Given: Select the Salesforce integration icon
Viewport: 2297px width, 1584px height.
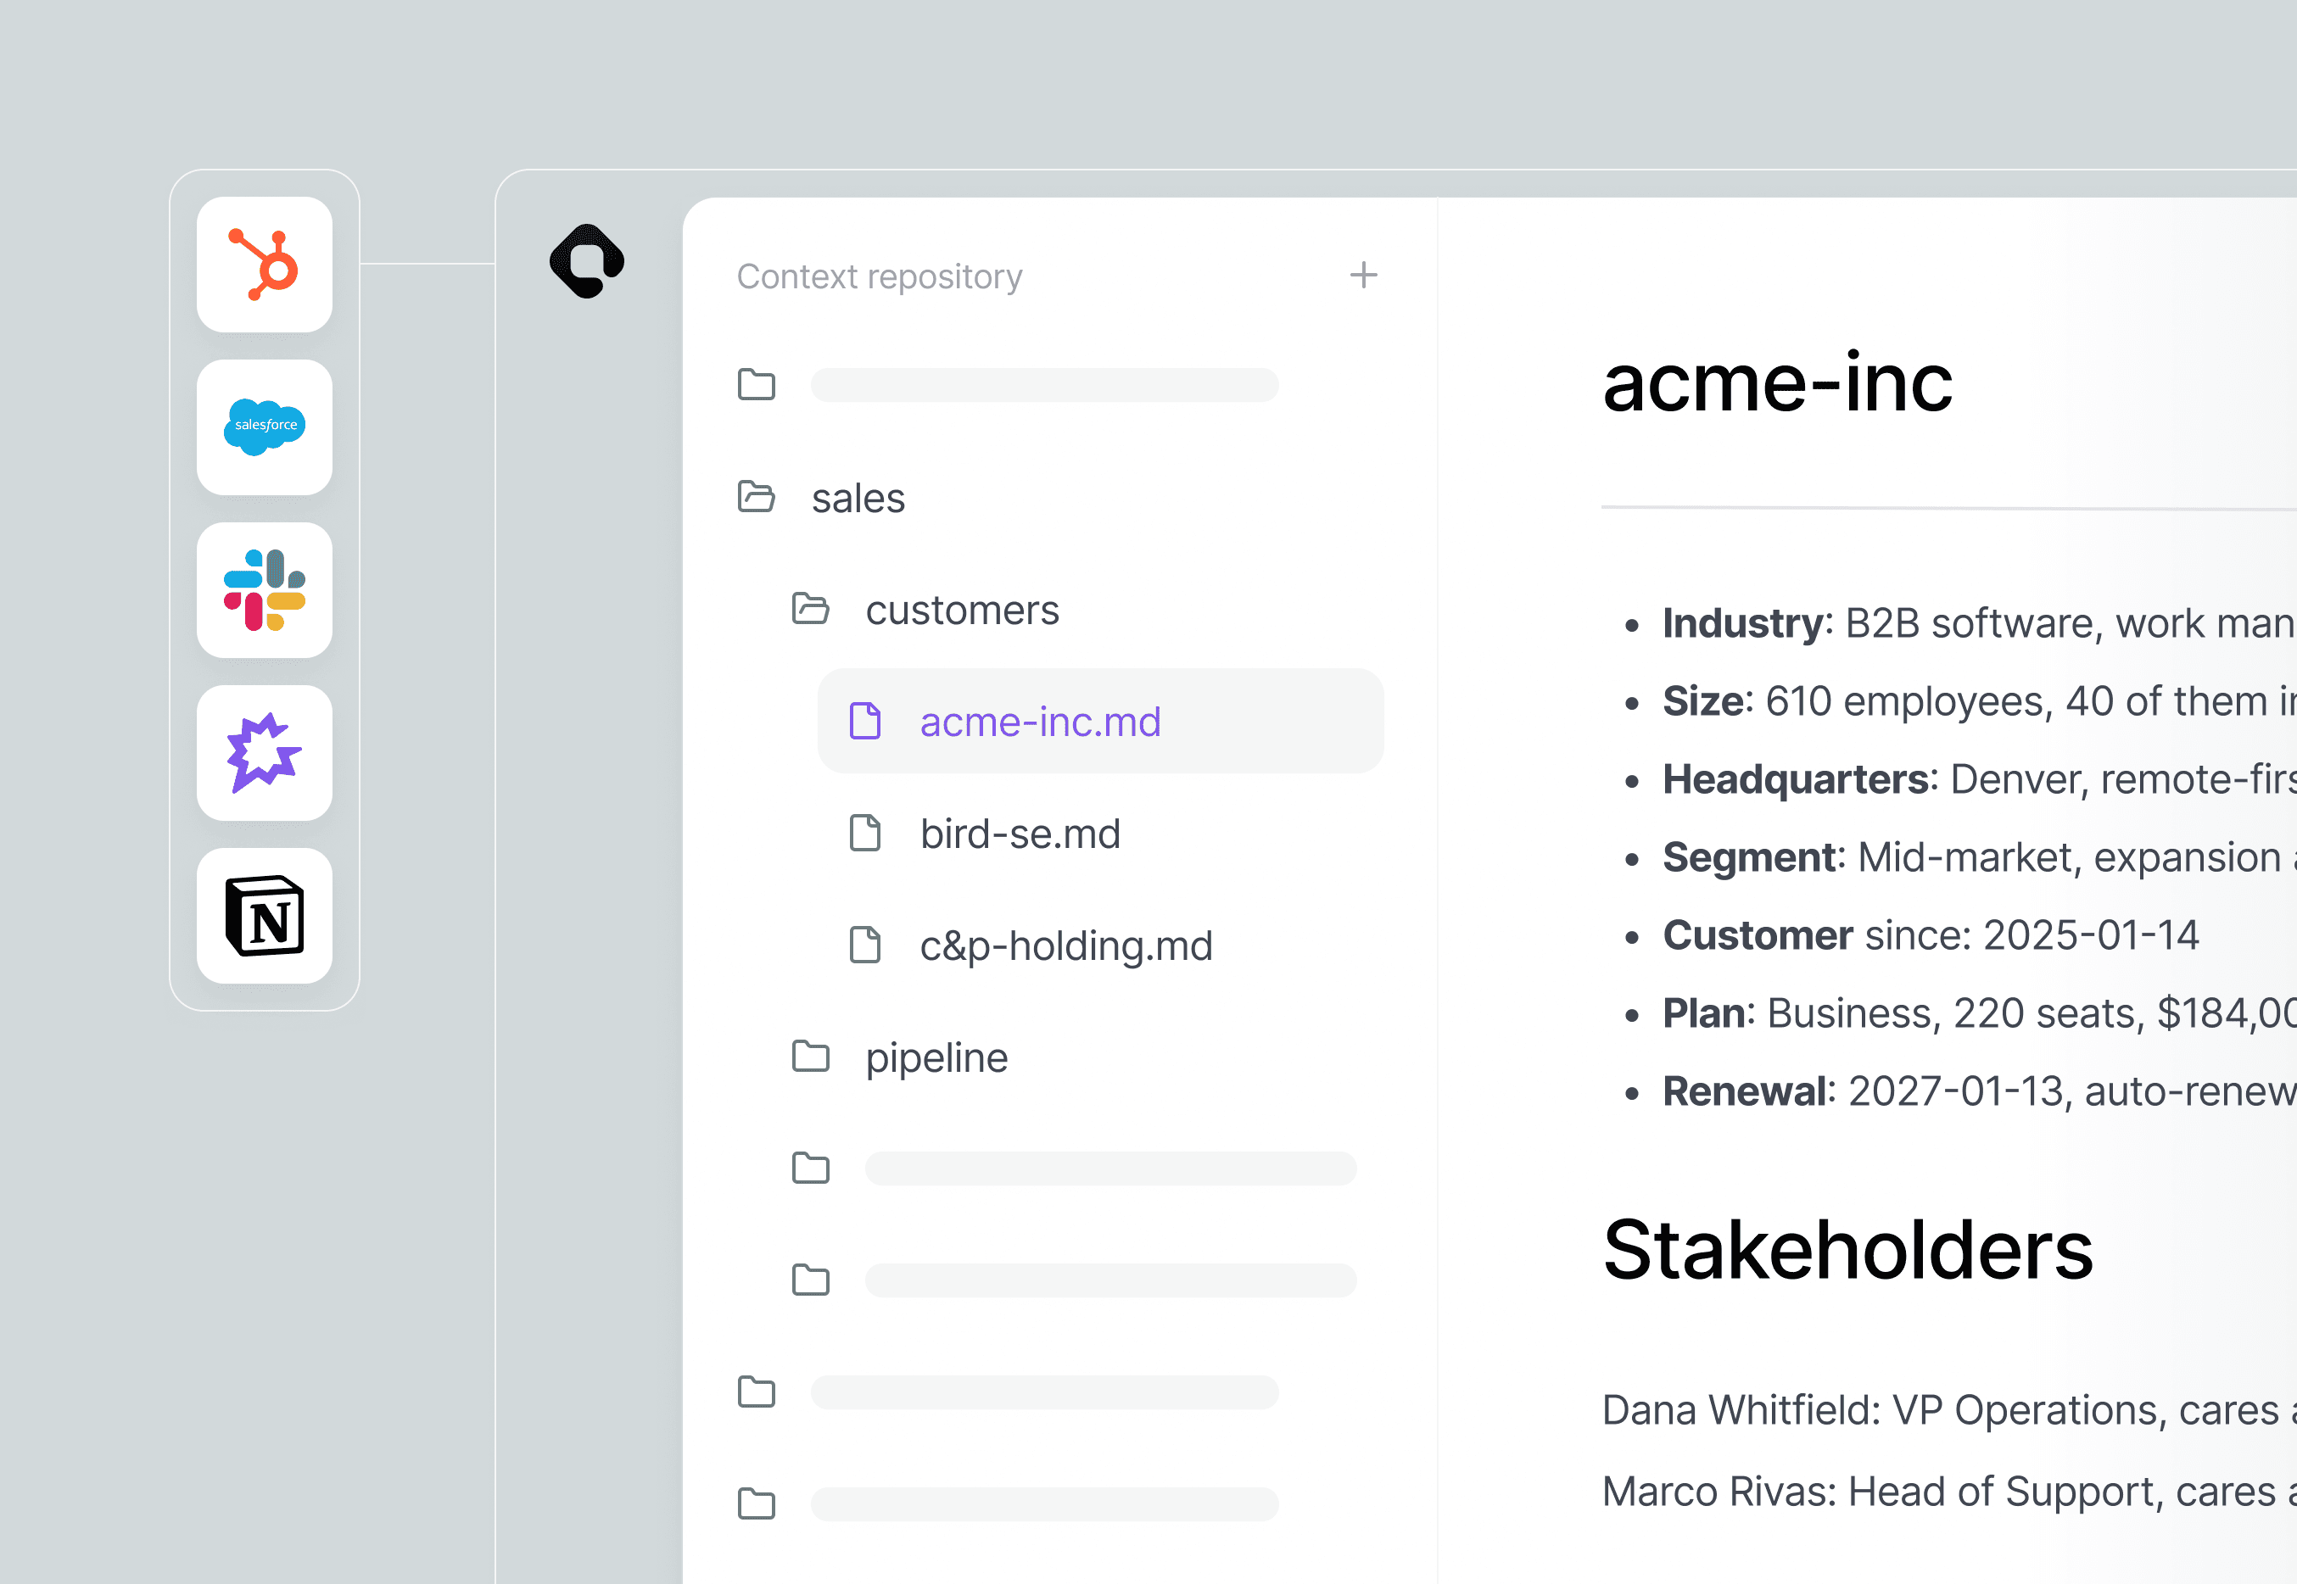Looking at the screenshot, I should [x=264, y=427].
